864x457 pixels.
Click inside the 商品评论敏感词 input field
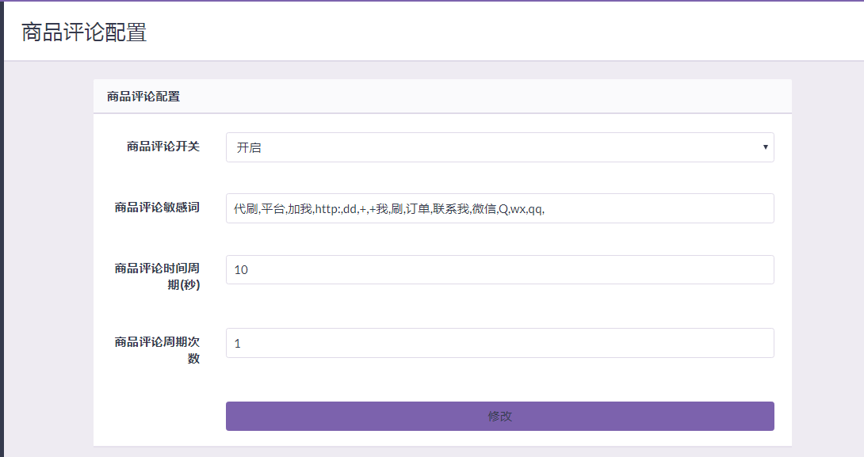(x=499, y=208)
